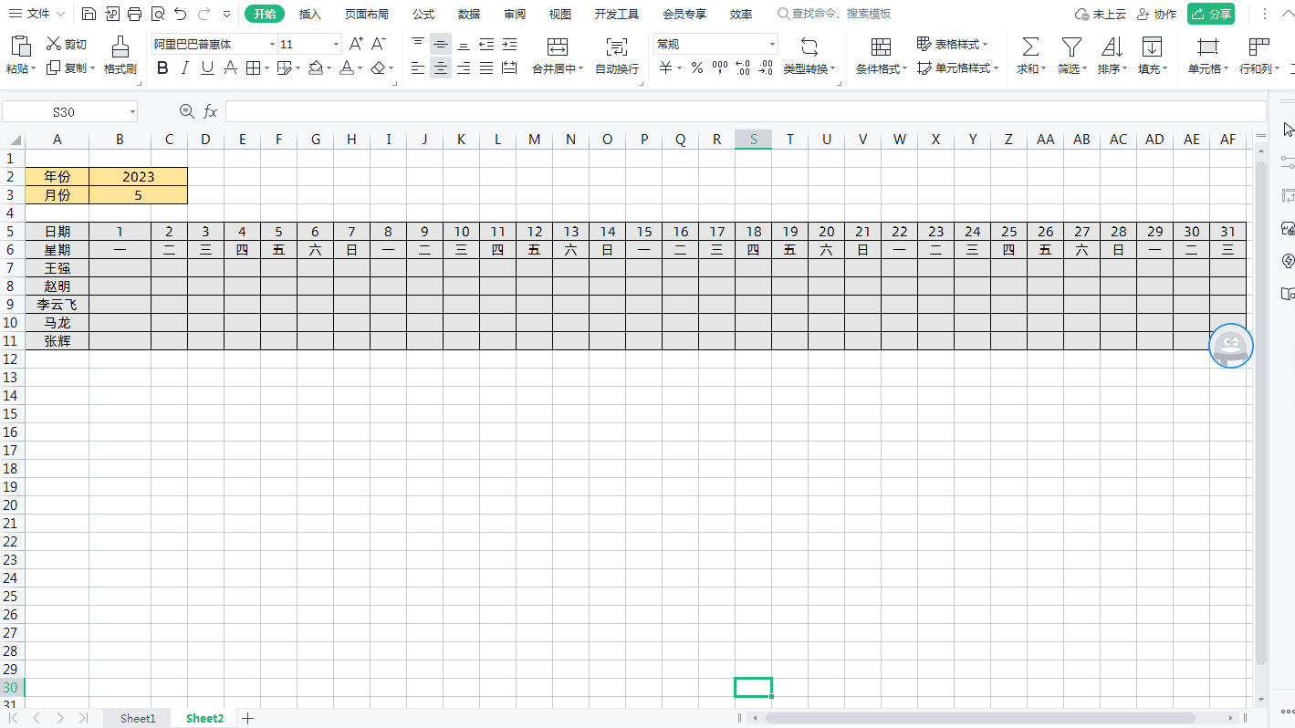
Task: Click the AutoSum (求和) icon
Action: pyautogui.click(x=1030, y=47)
